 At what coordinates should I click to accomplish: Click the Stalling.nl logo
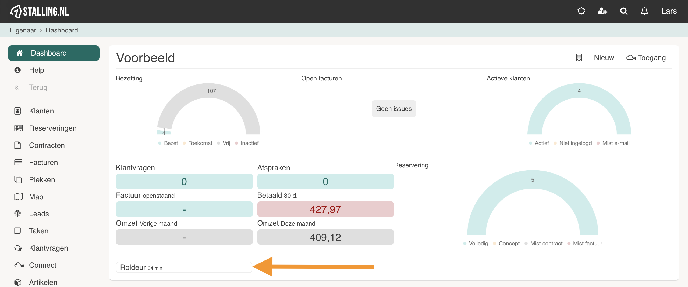click(x=39, y=11)
